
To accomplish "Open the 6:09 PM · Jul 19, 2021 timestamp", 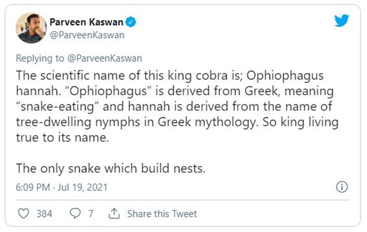I will tap(61, 187).
